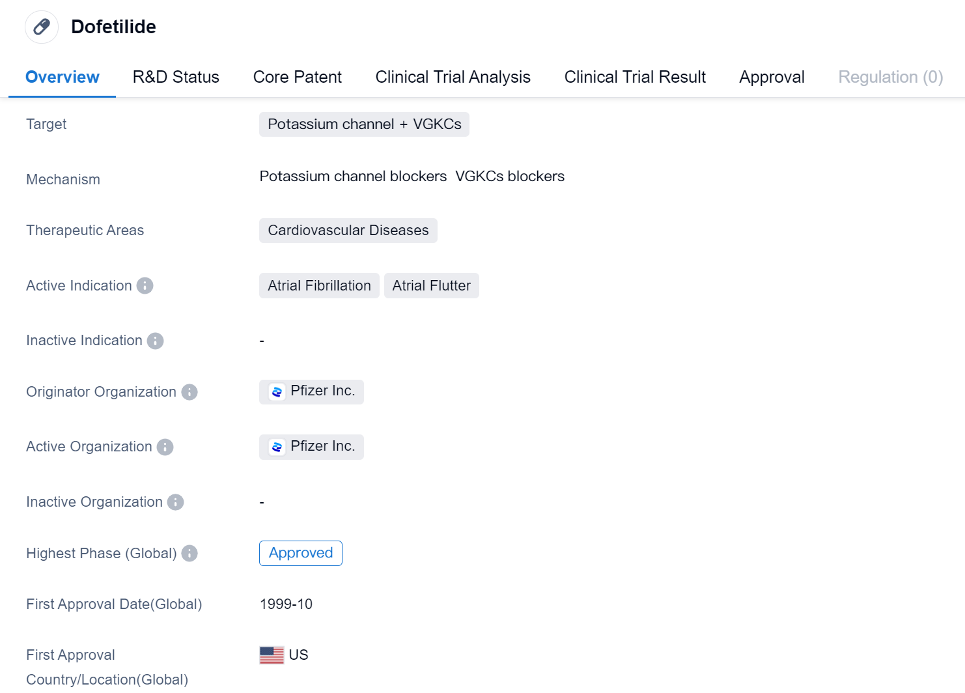The width and height of the screenshot is (965, 693).
Task: Select the Approval tab
Action: pyautogui.click(x=772, y=77)
